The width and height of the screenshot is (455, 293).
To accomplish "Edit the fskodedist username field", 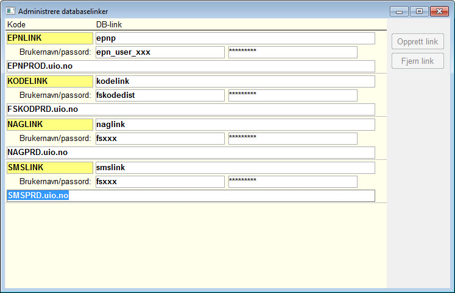I will click(x=160, y=95).
